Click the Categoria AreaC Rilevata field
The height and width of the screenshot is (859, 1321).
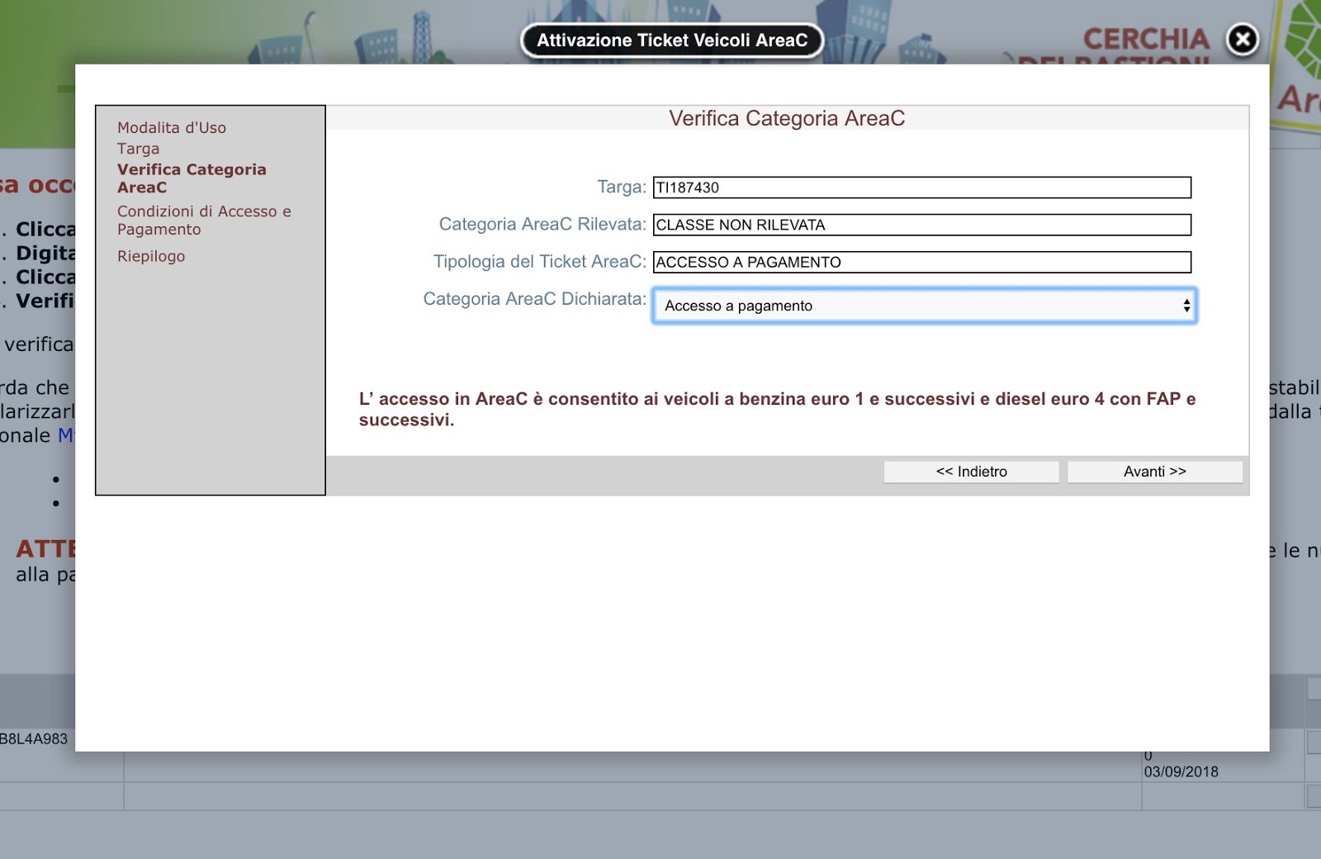pos(921,225)
